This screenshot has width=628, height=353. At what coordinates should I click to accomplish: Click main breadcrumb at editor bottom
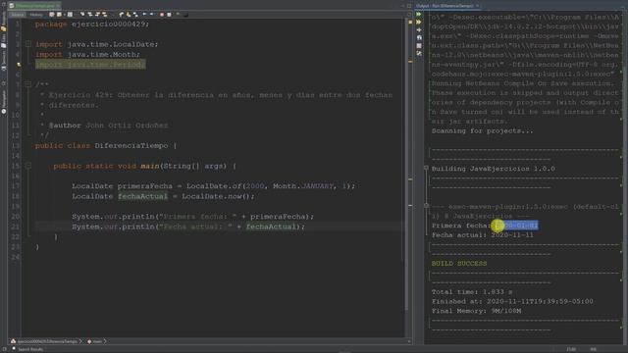click(96, 341)
